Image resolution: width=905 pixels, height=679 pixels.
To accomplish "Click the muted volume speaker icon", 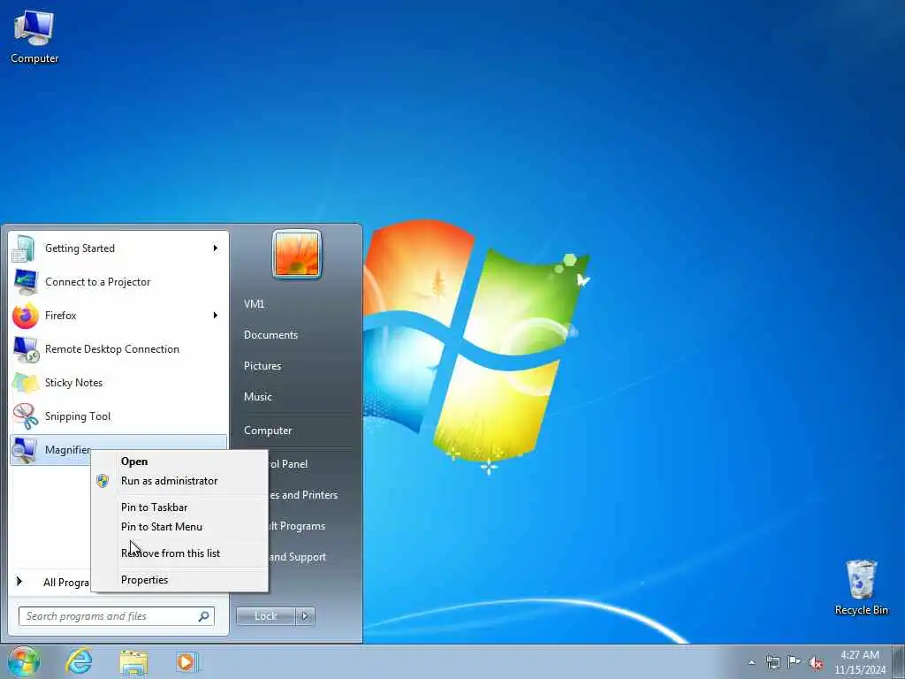I will tap(816, 663).
